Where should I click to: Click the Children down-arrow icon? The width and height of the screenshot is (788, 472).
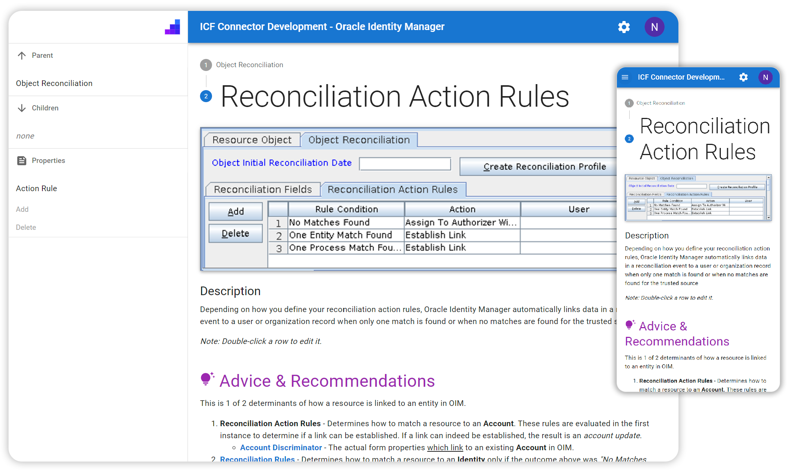22,108
